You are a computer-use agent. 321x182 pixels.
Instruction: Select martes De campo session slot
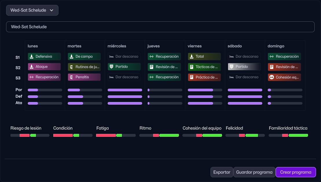tap(84, 57)
